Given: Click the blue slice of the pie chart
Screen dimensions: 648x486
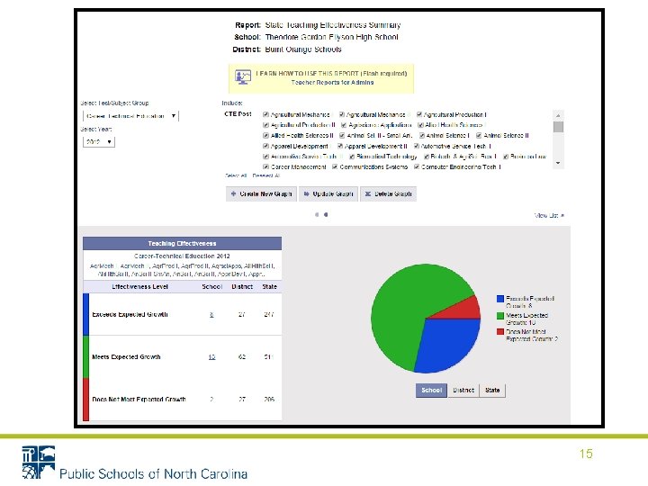Looking at the screenshot, I should (448, 343).
